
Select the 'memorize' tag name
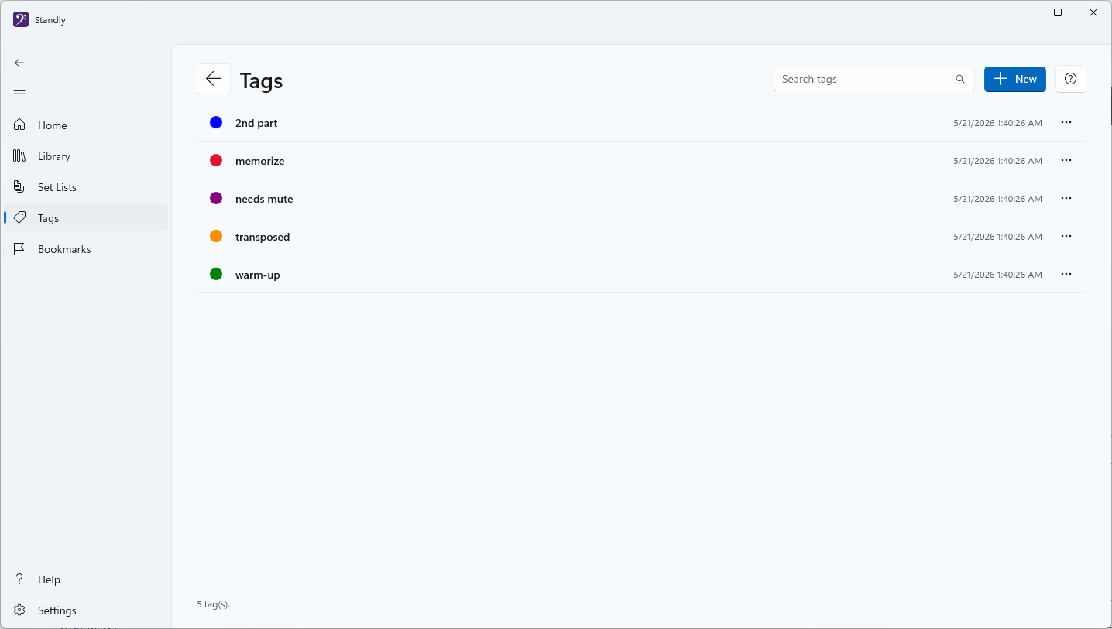click(x=260, y=161)
